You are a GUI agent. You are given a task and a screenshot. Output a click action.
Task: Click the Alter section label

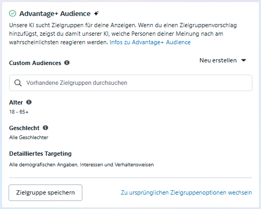pyautogui.click(x=16, y=102)
